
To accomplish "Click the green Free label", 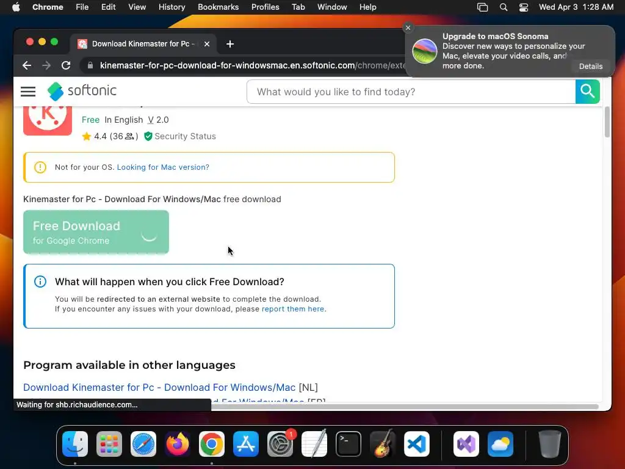I will pyautogui.click(x=90, y=120).
